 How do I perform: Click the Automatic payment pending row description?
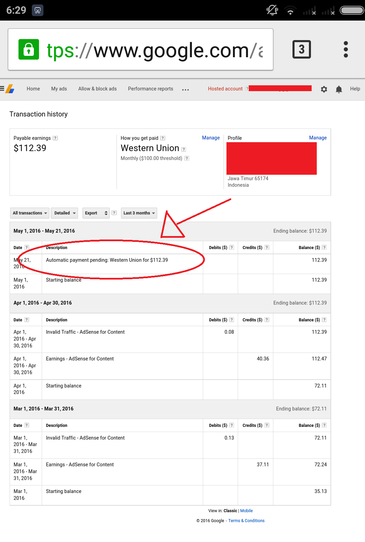click(107, 260)
